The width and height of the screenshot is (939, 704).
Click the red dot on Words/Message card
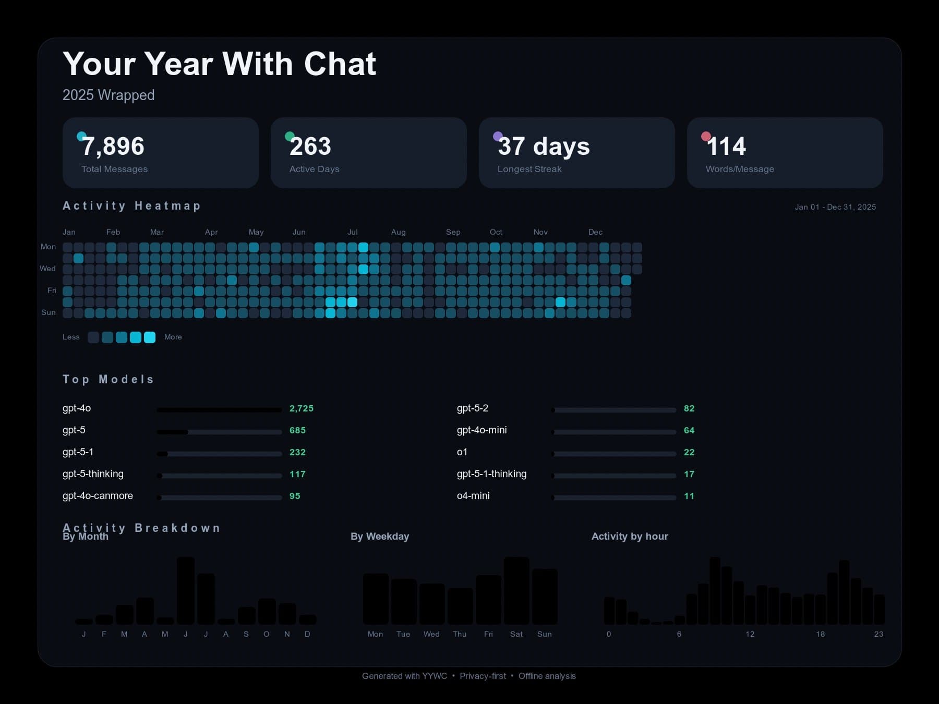[x=706, y=137]
